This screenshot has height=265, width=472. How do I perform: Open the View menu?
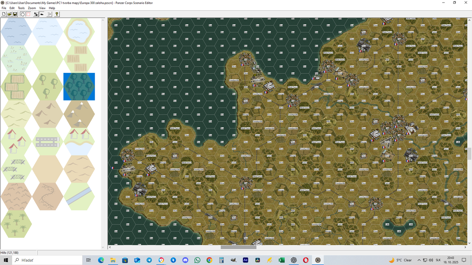(x=42, y=8)
